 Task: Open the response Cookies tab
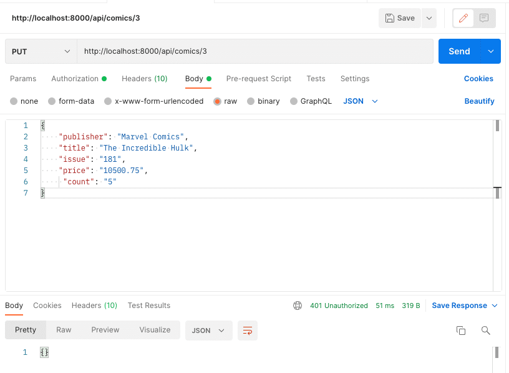click(x=47, y=306)
